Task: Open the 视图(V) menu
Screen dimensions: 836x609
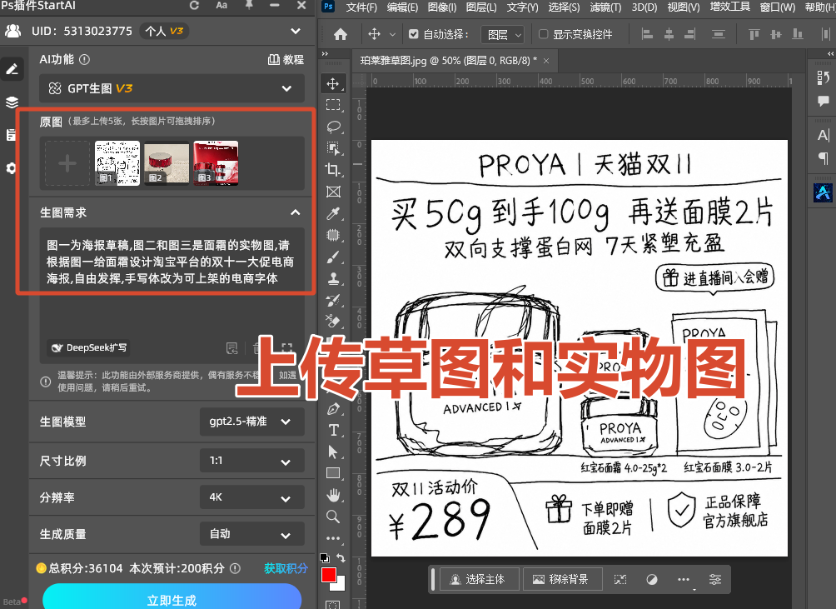Action: tap(684, 7)
